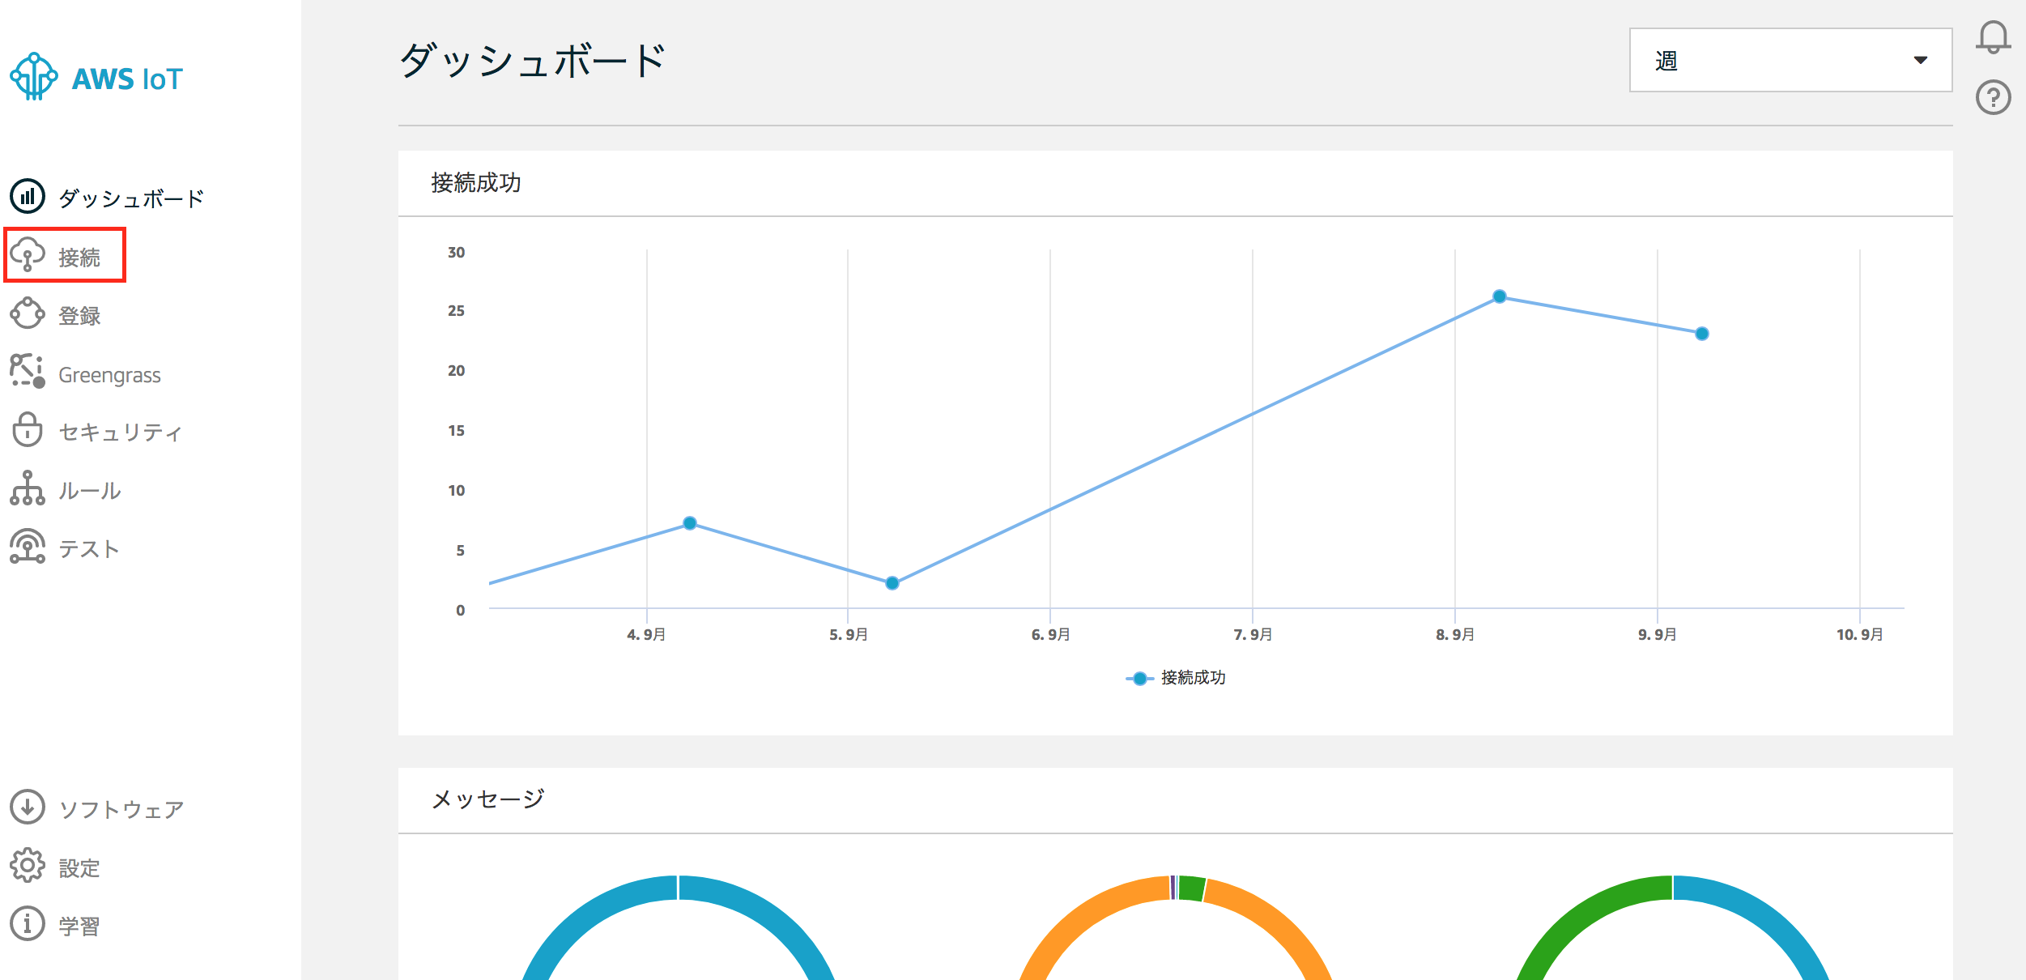Click the 10. 9月 axis label

pyautogui.click(x=1859, y=635)
